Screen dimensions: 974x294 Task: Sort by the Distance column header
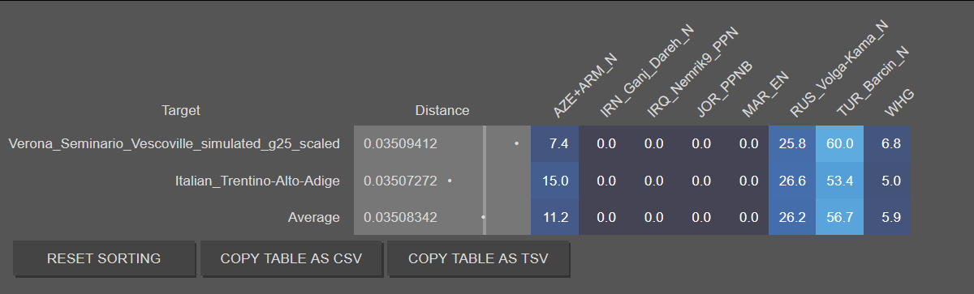pos(442,110)
